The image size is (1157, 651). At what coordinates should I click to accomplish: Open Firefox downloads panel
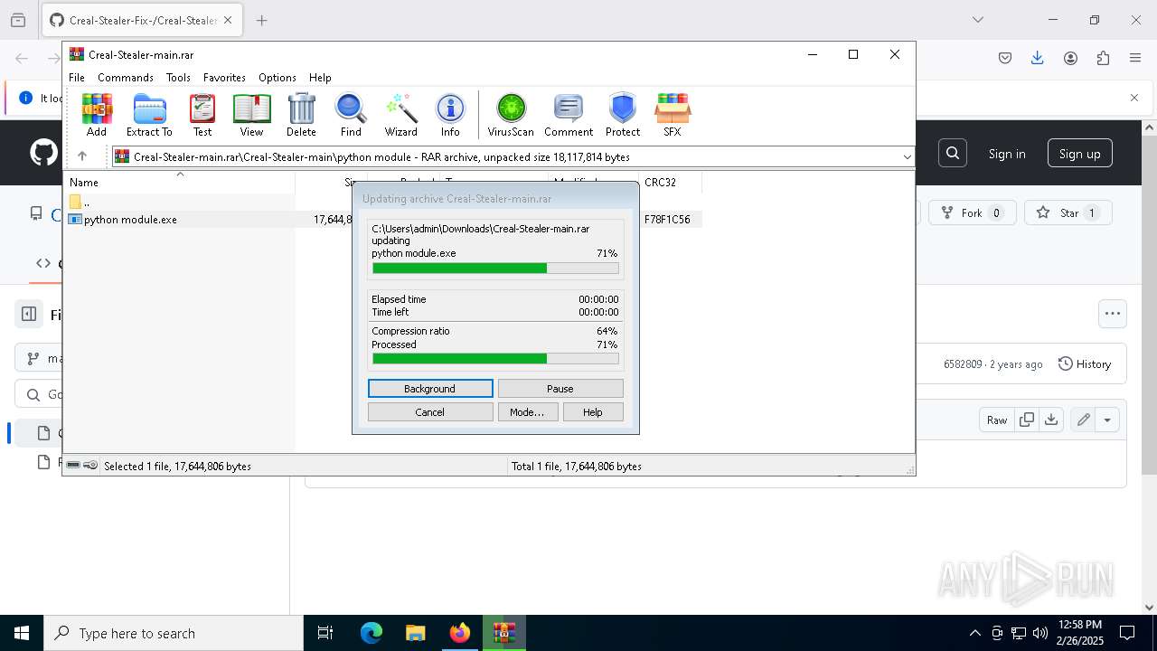pyautogui.click(x=1038, y=58)
